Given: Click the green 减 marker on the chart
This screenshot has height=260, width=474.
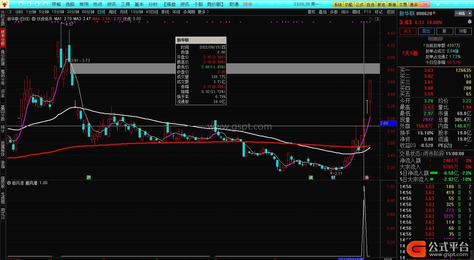Looking at the screenshot, I should (311, 177).
